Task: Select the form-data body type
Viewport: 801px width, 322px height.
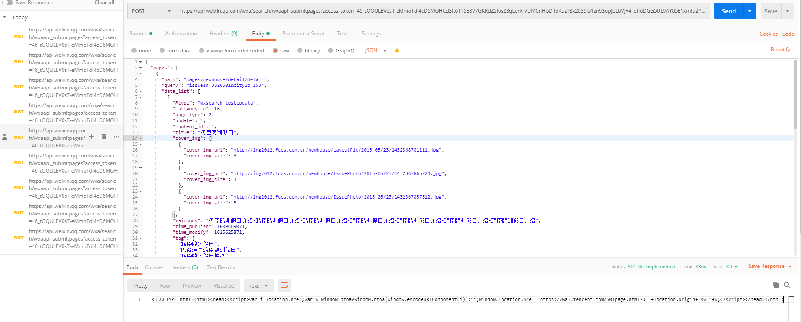Action: point(162,50)
